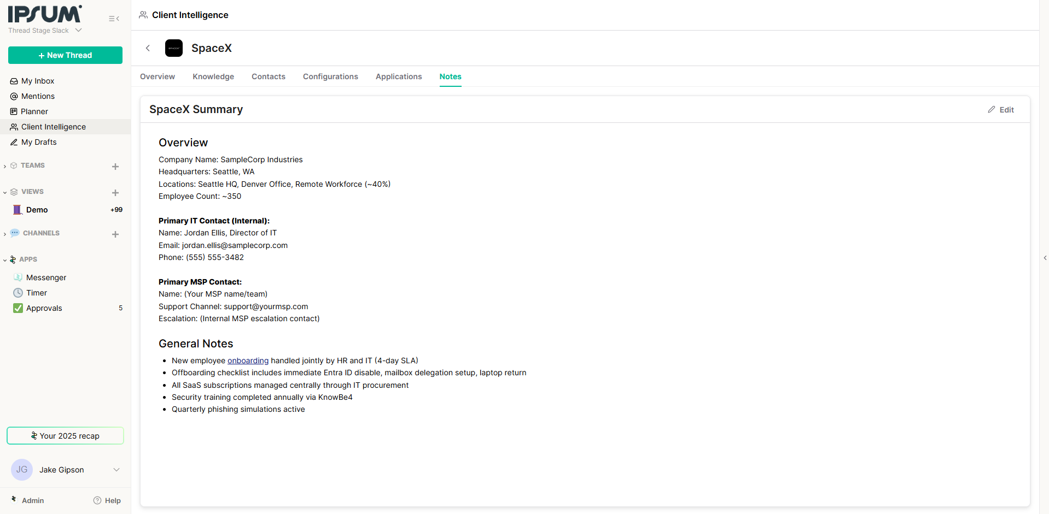Viewport: 1049px width, 514px height.
Task: Click the IPSUM logo
Action: coord(45,14)
